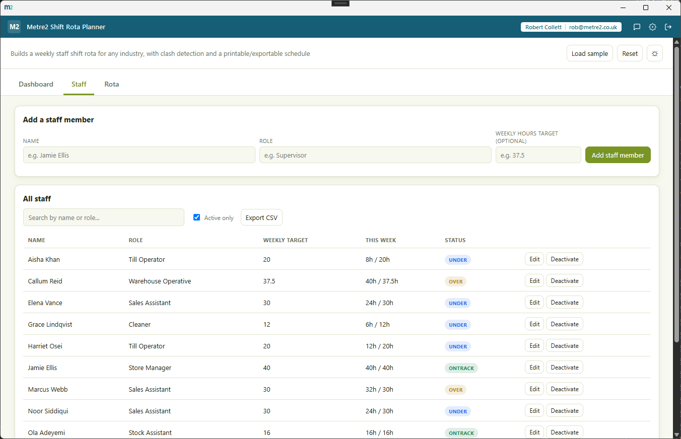Click the Name input field
The height and width of the screenshot is (439, 681).
(x=139, y=155)
